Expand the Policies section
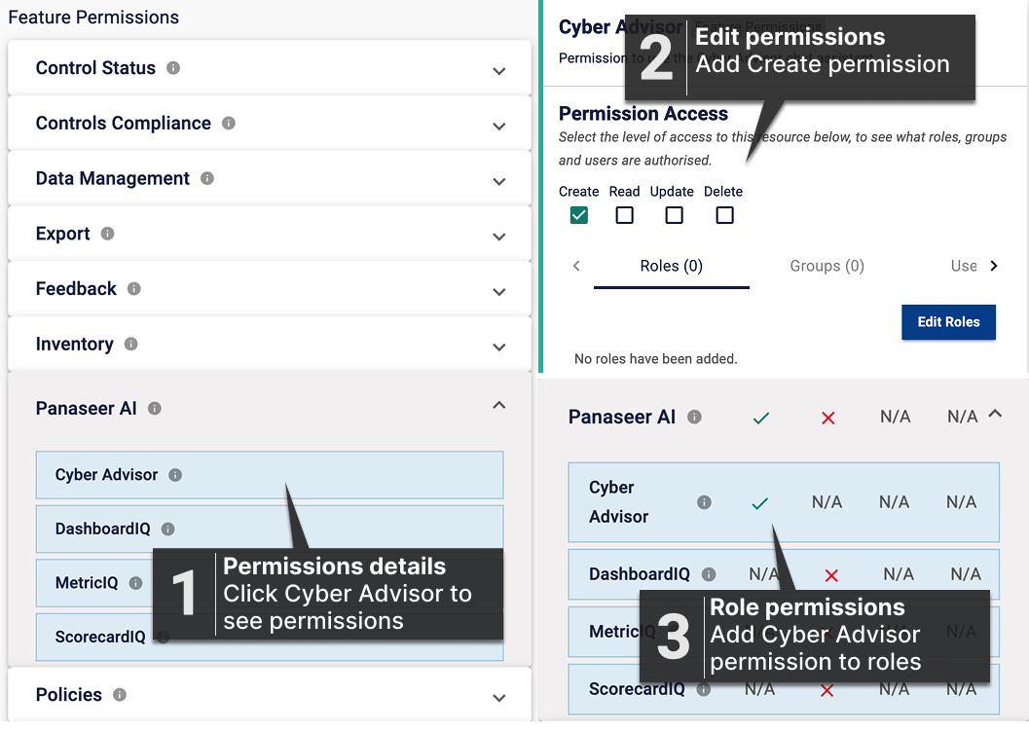Image resolution: width=1029 pixels, height=732 pixels. point(499,697)
